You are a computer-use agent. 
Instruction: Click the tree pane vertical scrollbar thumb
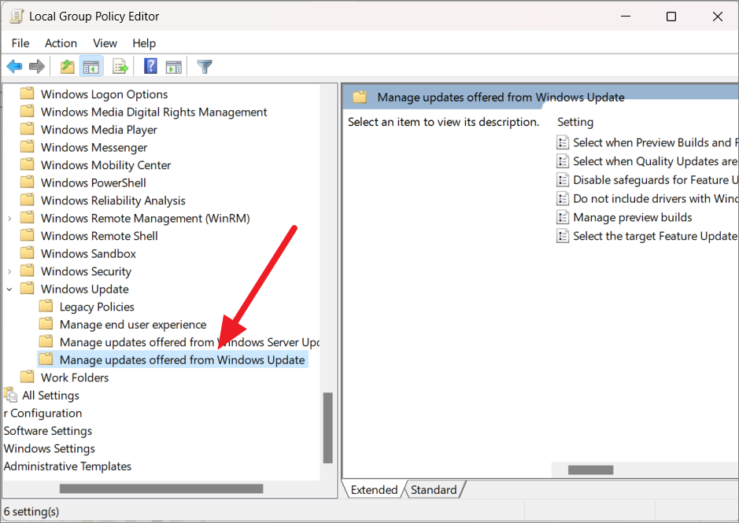(x=328, y=427)
